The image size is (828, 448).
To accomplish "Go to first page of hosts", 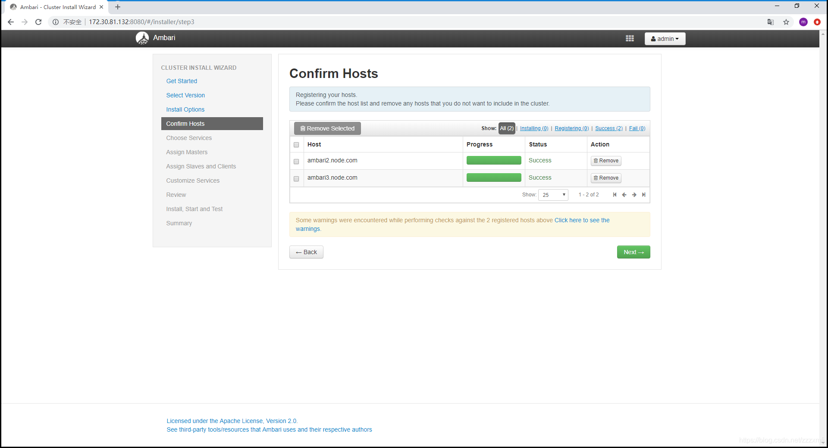I will click(615, 195).
